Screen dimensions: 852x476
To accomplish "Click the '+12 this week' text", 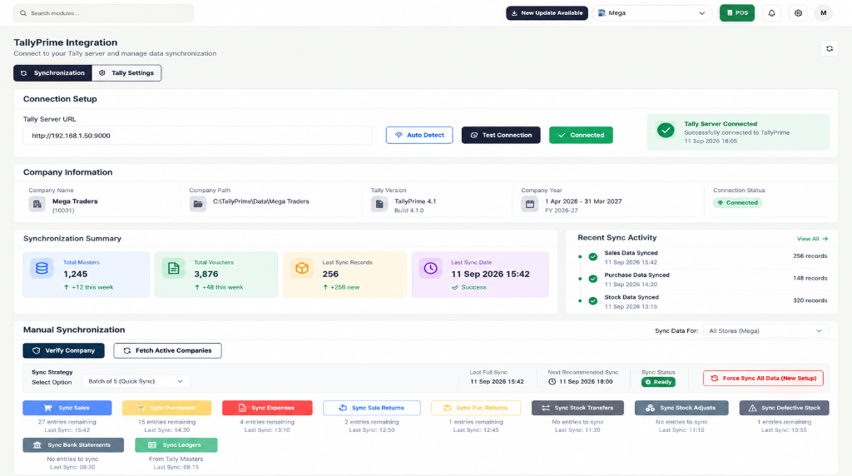I will pos(92,287).
